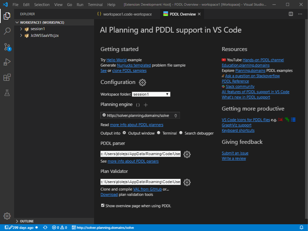This screenshot has width=308, height=231.
Task: Click the plug icon next to solver URL
Action: tap(176, 116)
